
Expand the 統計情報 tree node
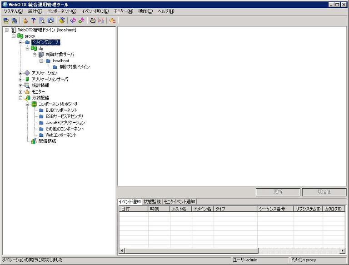[20, 85]
